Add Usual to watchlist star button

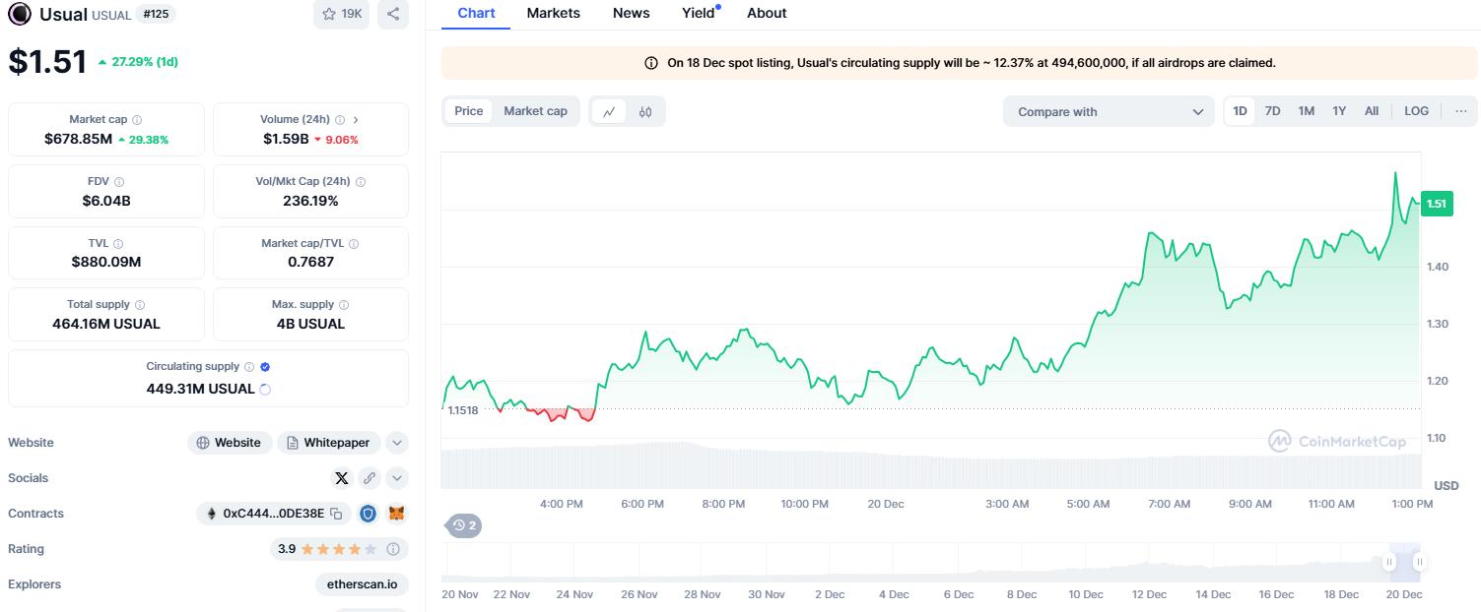(342, 14)
